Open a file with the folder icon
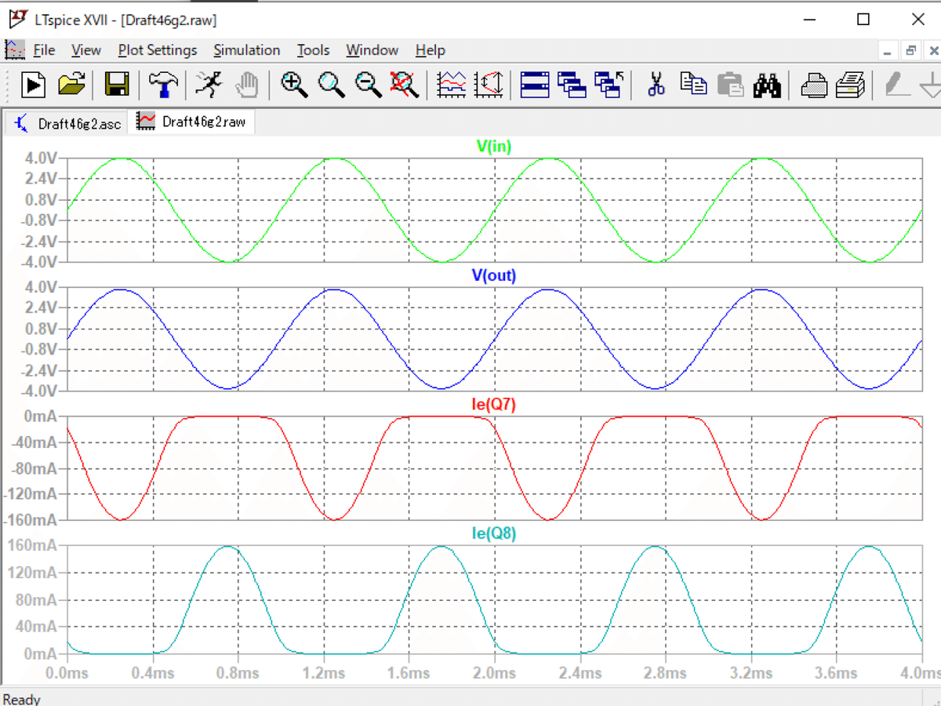 point(72,84)
